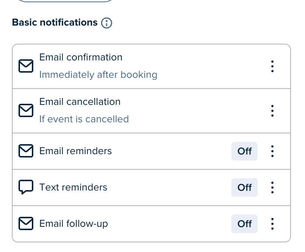Toggle the Email follow-up Off badge

coord(244,224)
